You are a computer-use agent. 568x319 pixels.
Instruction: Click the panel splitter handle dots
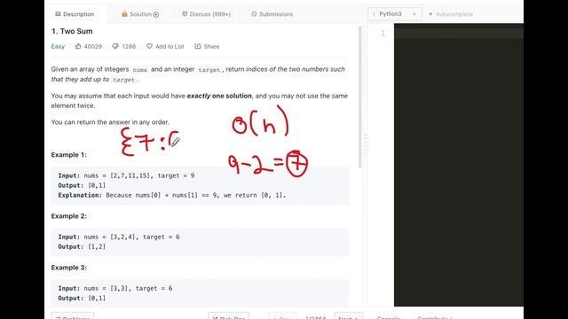pos(365,144)
